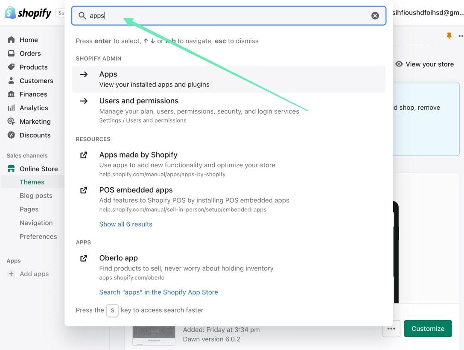Click the Customize button
464x350 pixels.
pos(428,328)
